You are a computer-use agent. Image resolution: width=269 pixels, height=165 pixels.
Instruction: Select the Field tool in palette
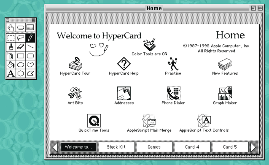click(30, 27)
